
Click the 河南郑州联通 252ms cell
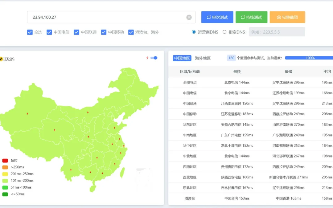(288, 145)
